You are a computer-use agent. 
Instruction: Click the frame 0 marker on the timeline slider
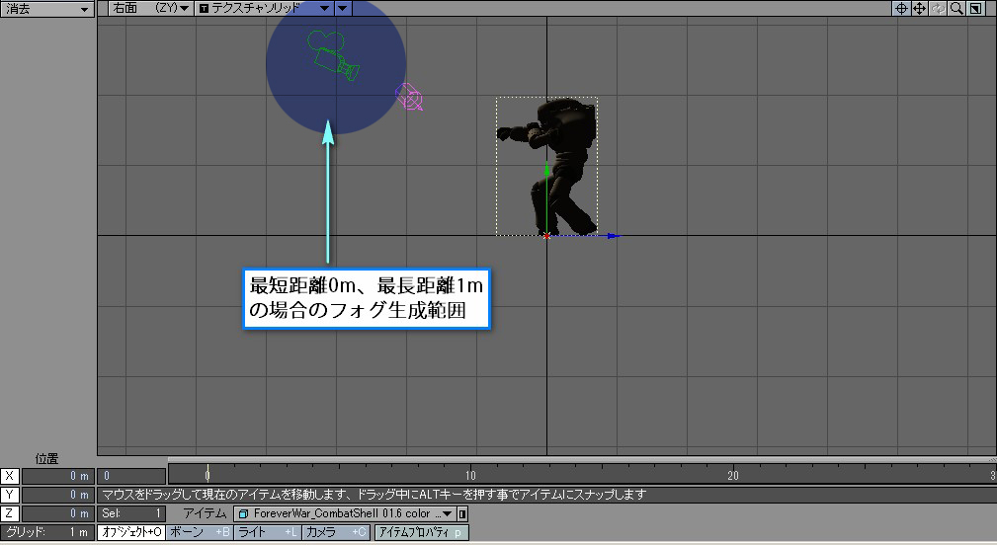tap(208, 475)
